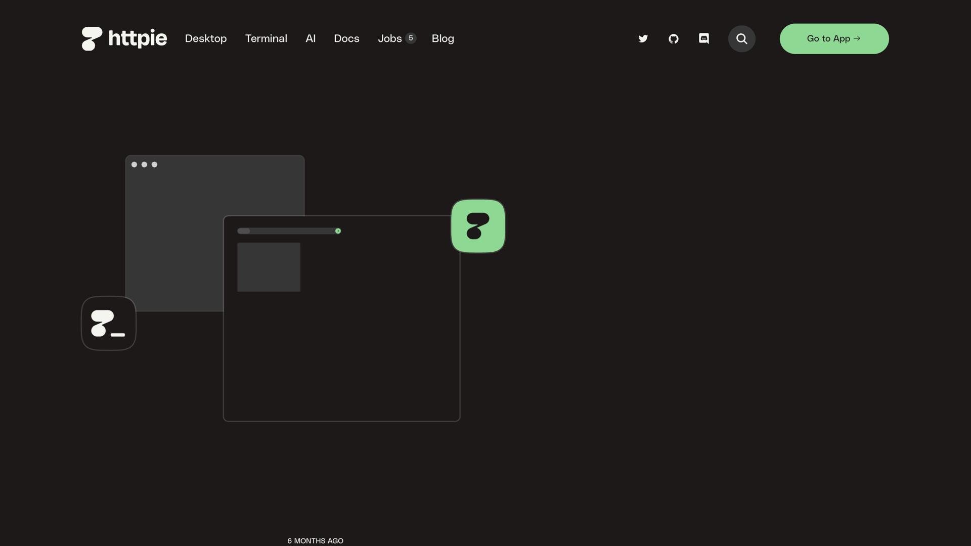
Task: Navigate to the AI section
Action: click(310, 38)
